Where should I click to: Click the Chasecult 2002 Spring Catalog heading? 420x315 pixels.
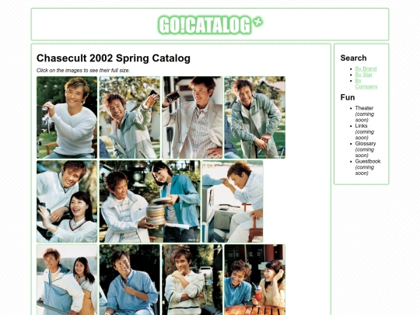(114, 58)
